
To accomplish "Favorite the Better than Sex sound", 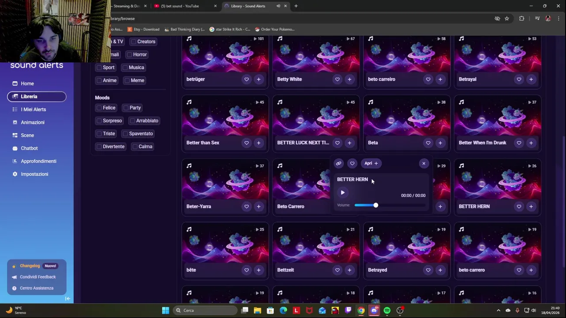I will 247,143.
